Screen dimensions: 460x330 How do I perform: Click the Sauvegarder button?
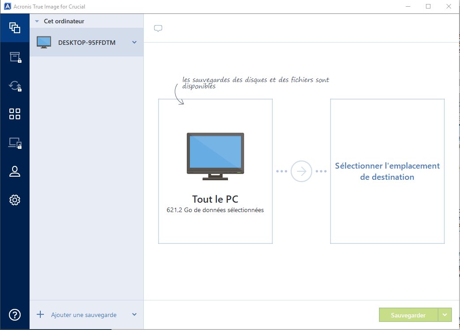pyautogui.click(x=408, y=315)
